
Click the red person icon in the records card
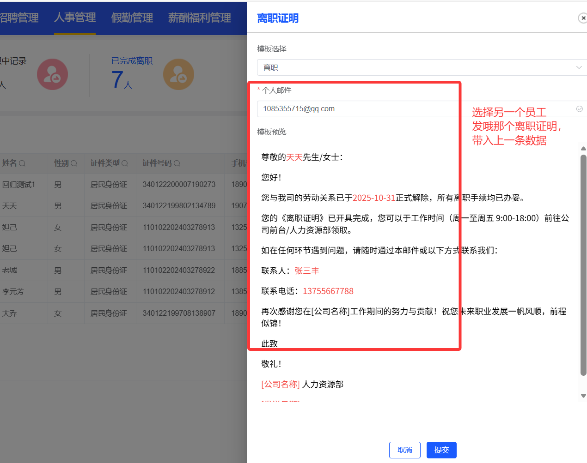pyautogui.click(x=52, y=74)
